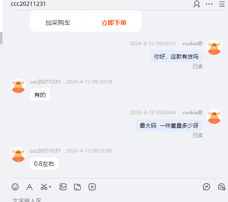Click the chat scrollbar handle on left

click(x=1, y=38)
